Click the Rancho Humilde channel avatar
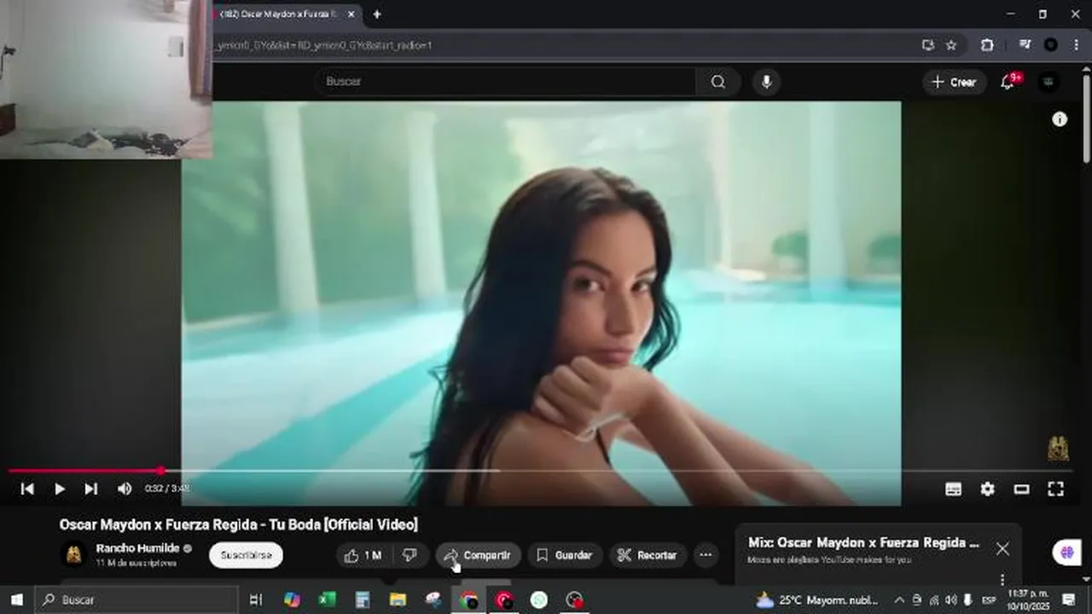Screen dimensions: 1092x614 (74, 554)
